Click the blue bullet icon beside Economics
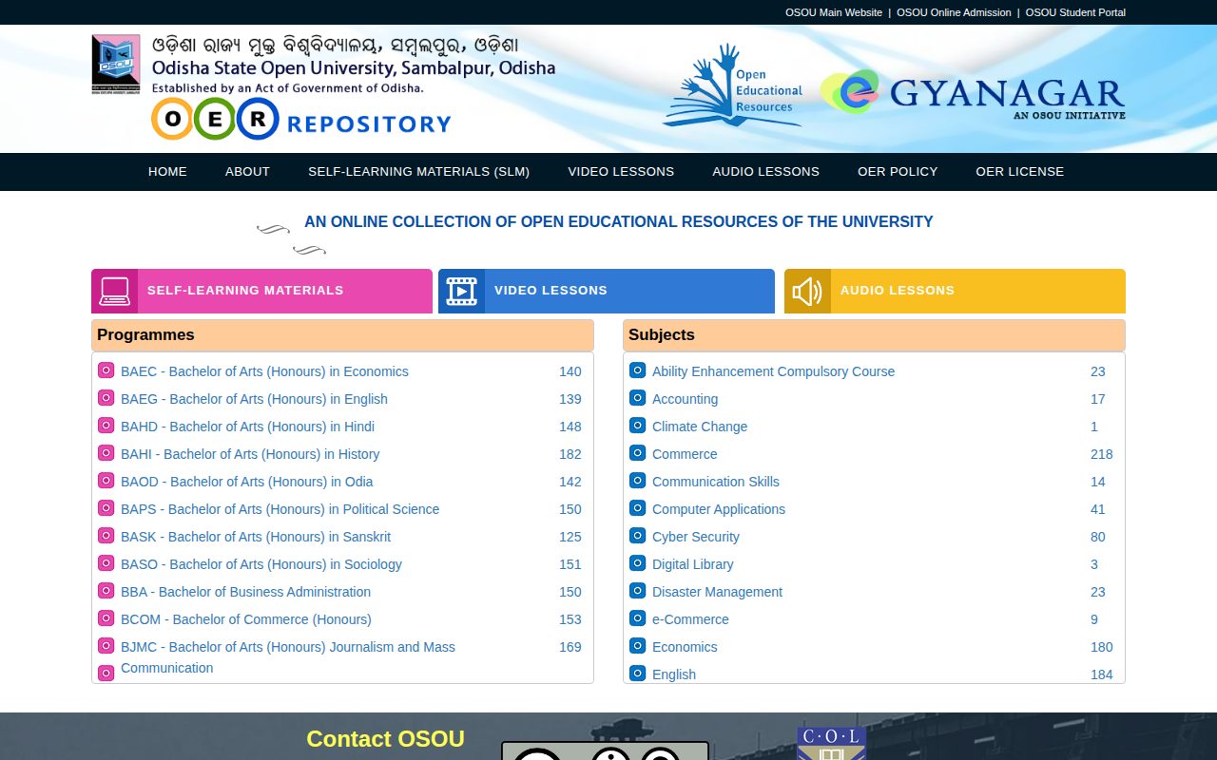This screenshot has height=760, width=1217. [x=638, y=646]
